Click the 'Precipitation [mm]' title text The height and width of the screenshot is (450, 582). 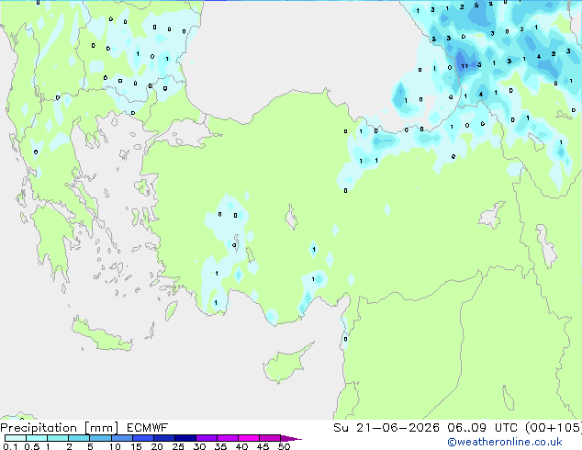click(60, 428)
